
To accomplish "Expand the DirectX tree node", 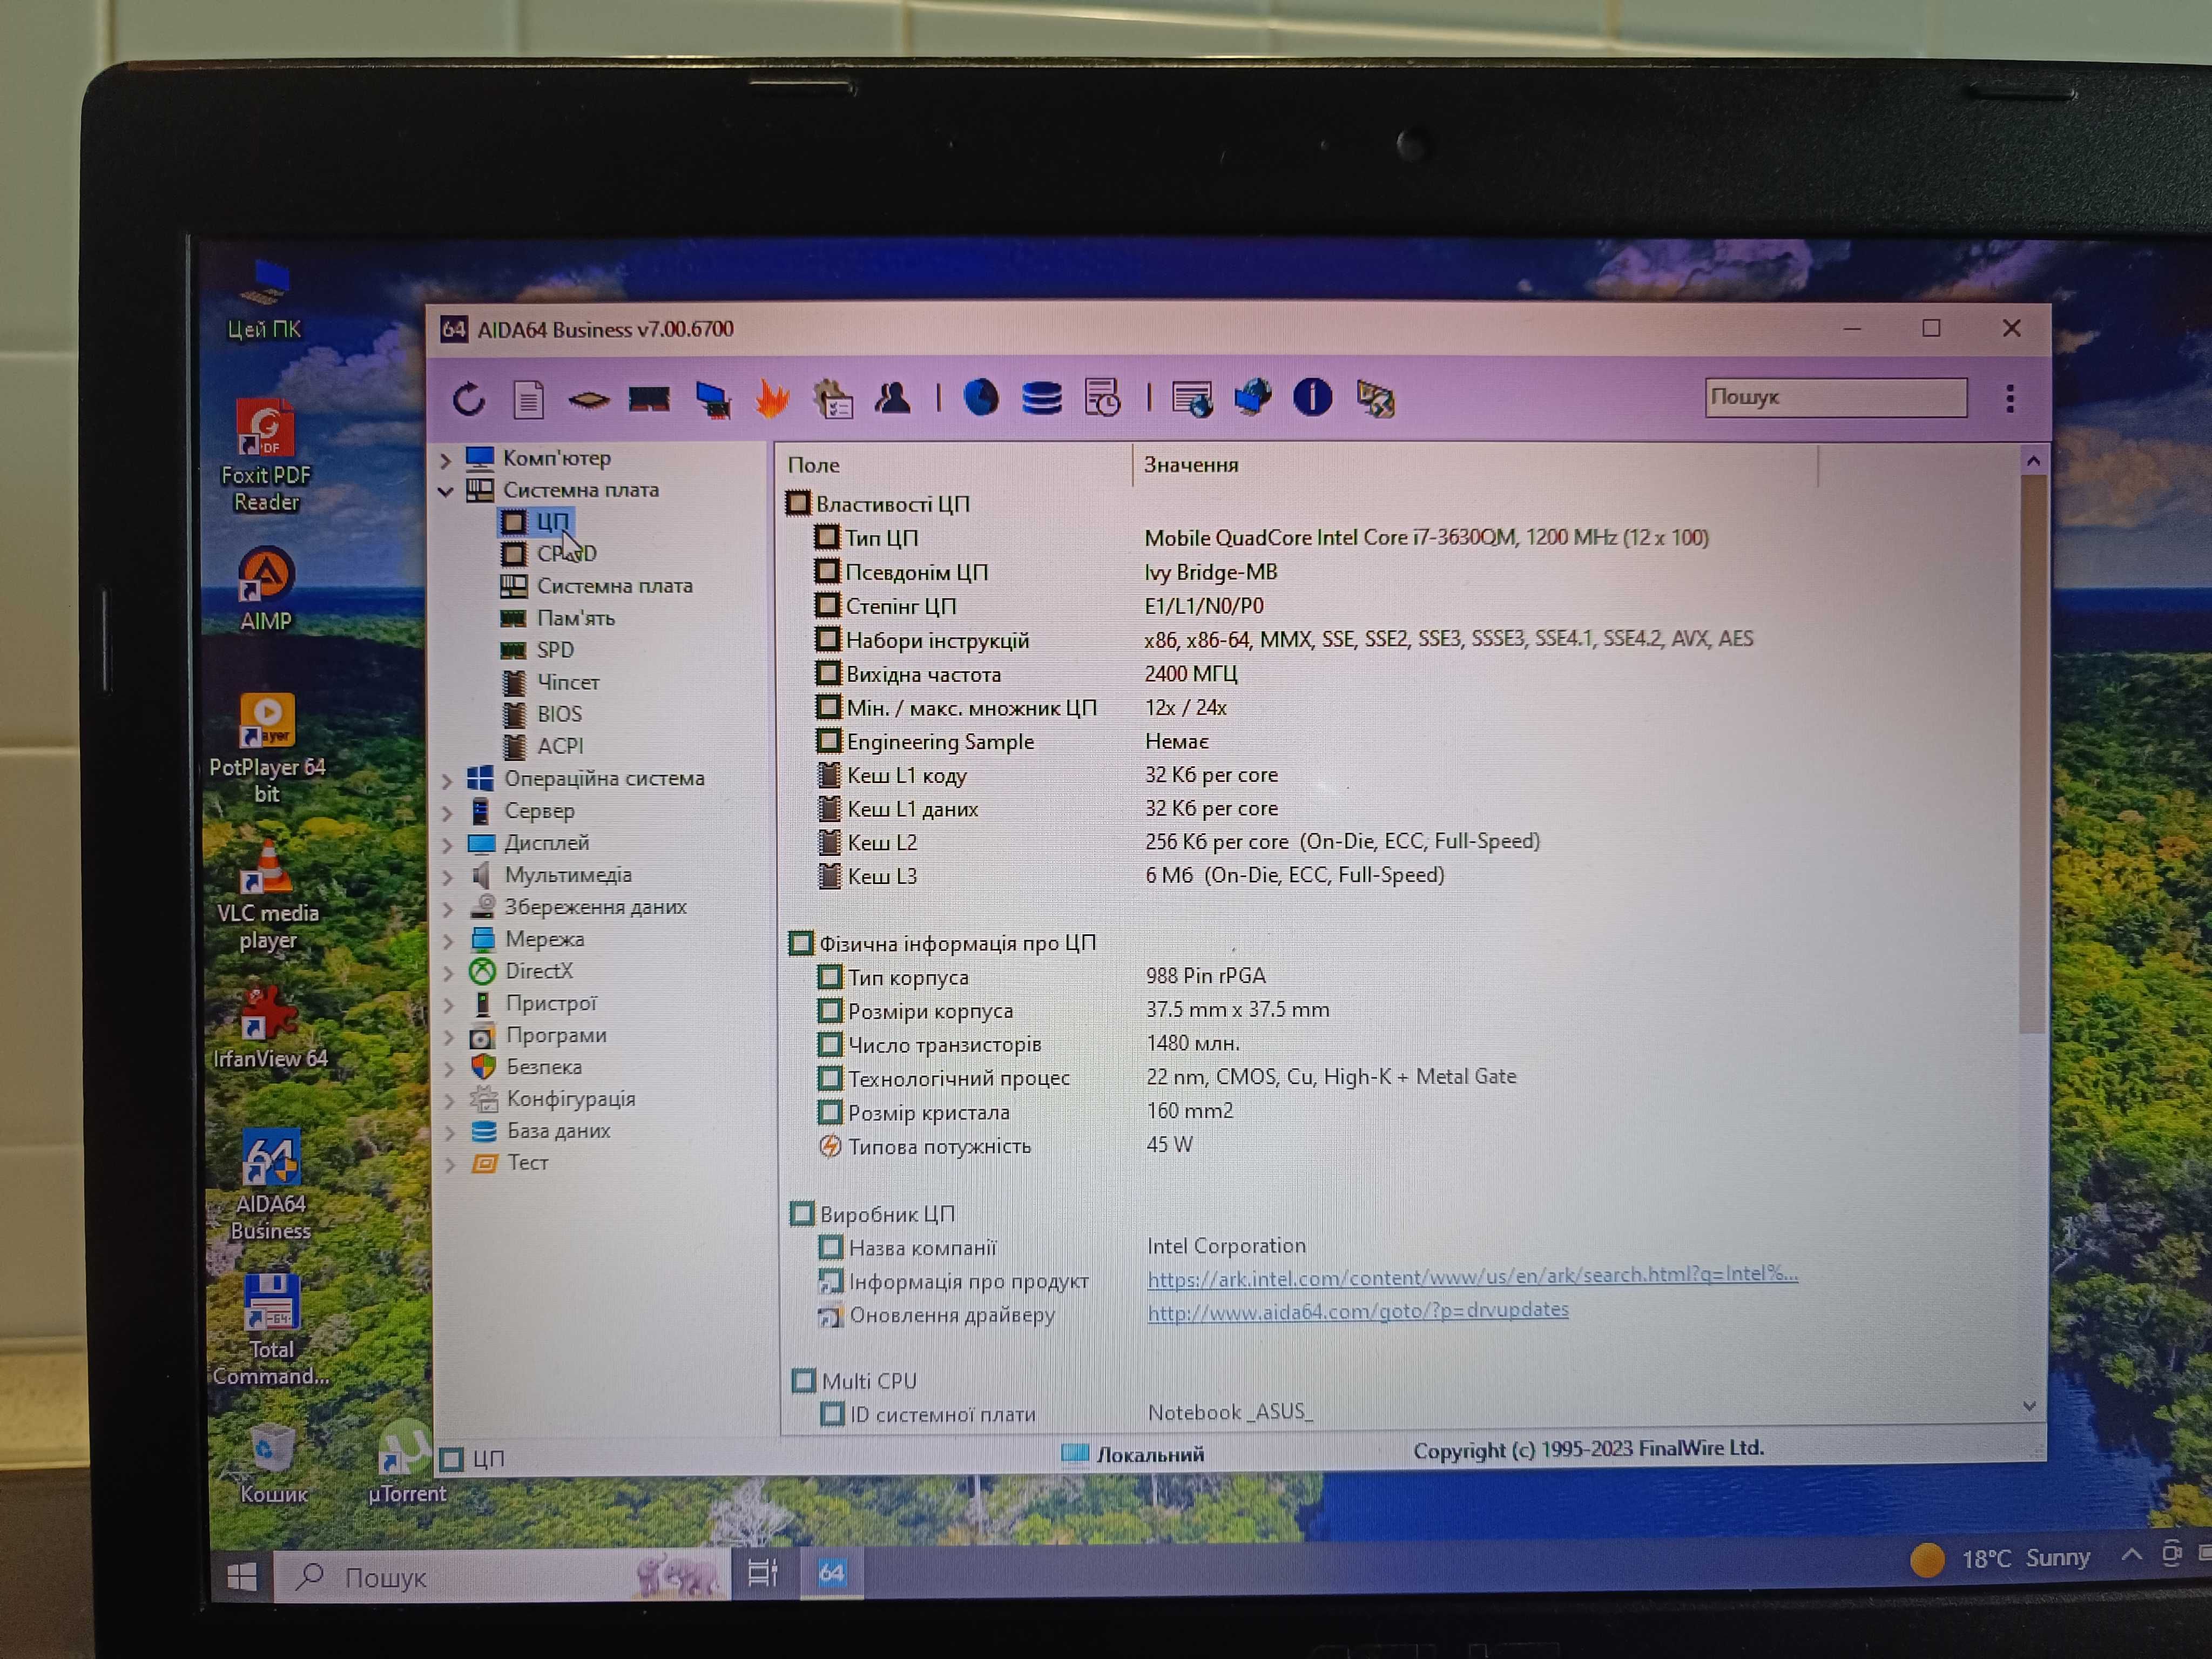I will pos(449,972).
